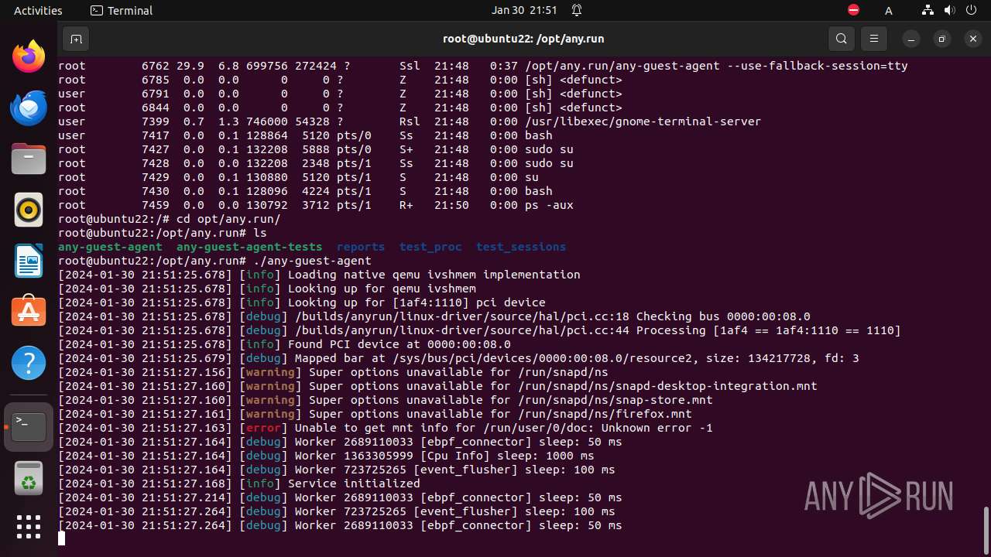This screenshot has height=557, width=991.
Task: Click the red error tag in log
Action: 263,428
